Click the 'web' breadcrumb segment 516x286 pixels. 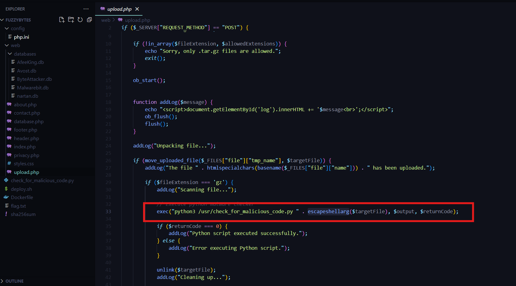click(x=106, y=20)
